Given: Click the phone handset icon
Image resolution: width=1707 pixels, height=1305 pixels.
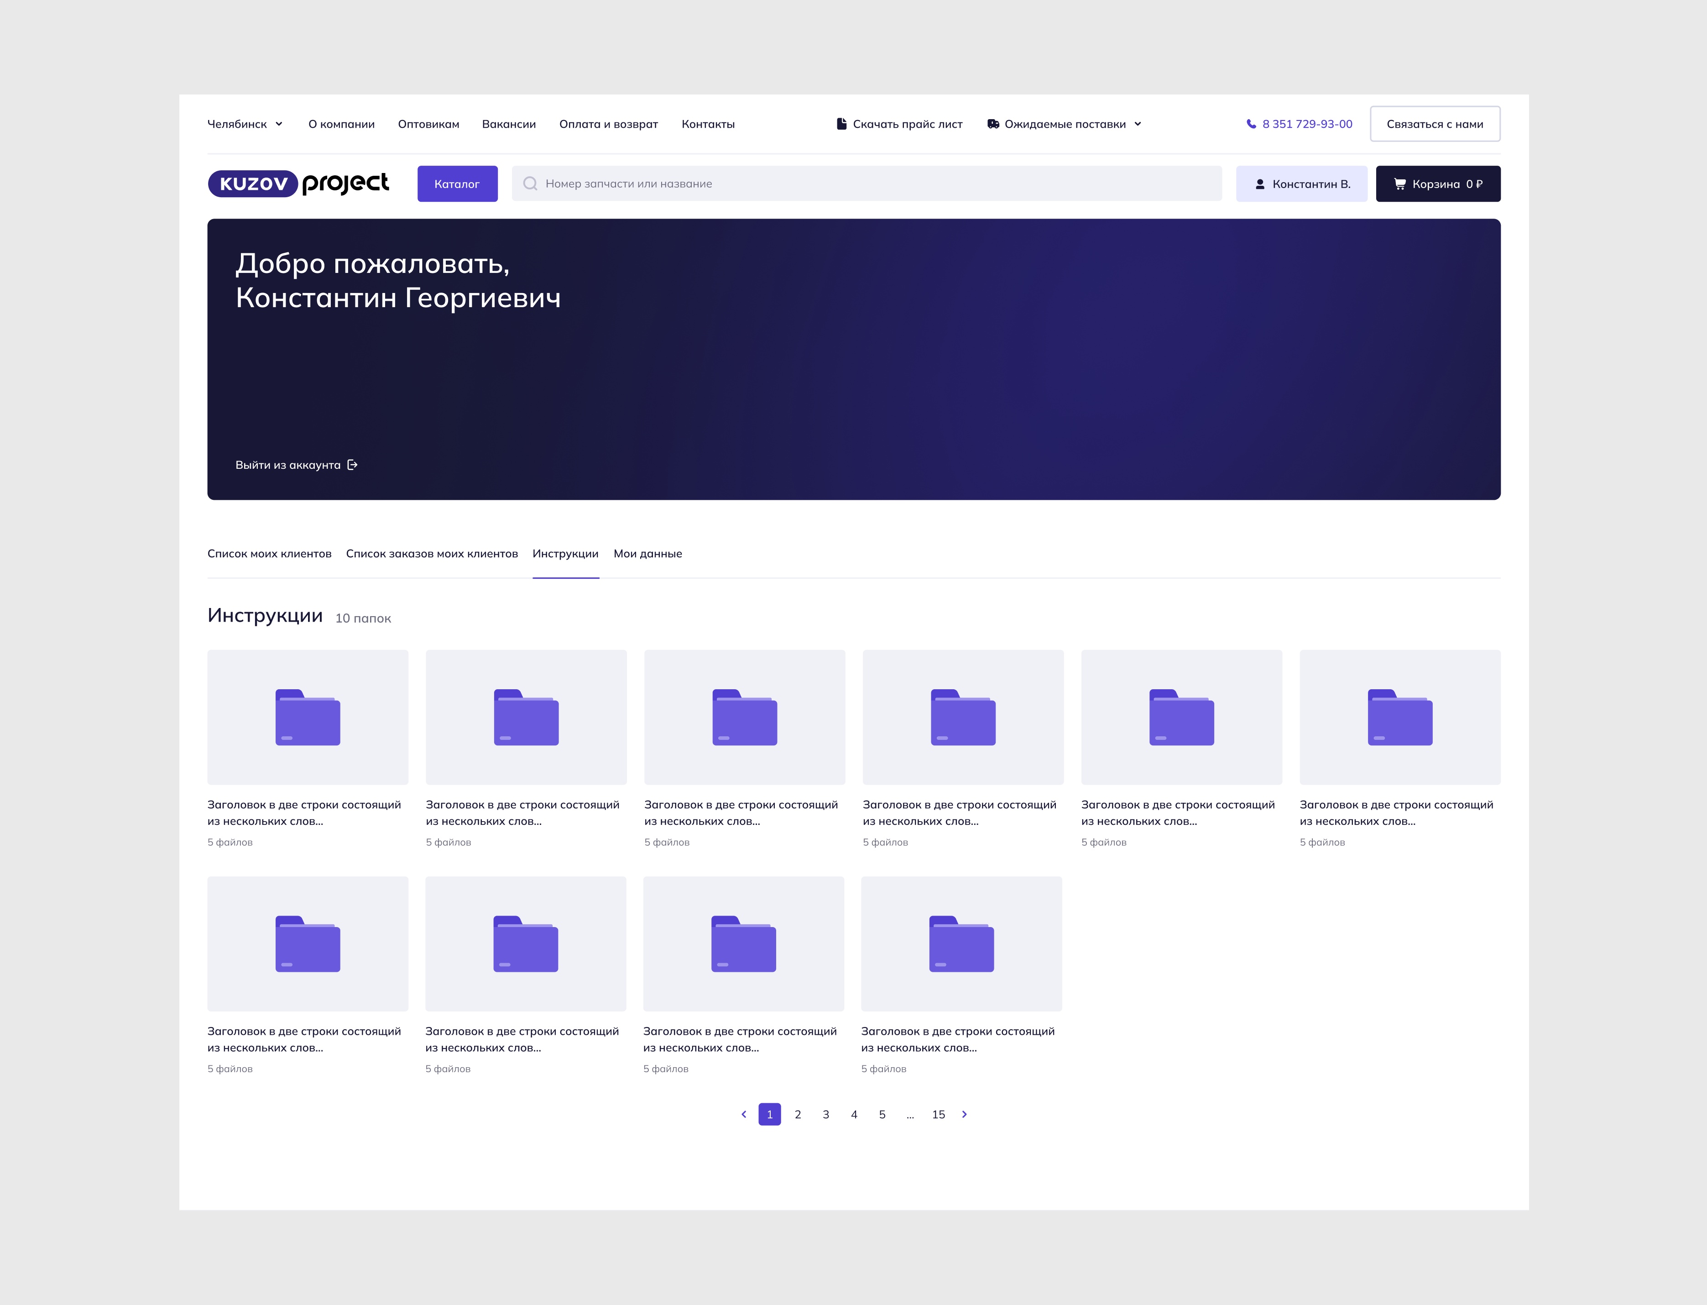Looking at the screenshot, I should 1251,124.
